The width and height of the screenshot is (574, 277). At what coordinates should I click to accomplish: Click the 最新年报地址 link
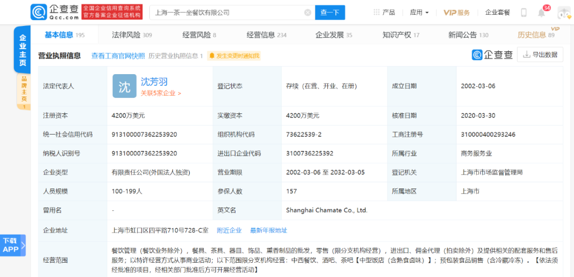pos(269,230)
